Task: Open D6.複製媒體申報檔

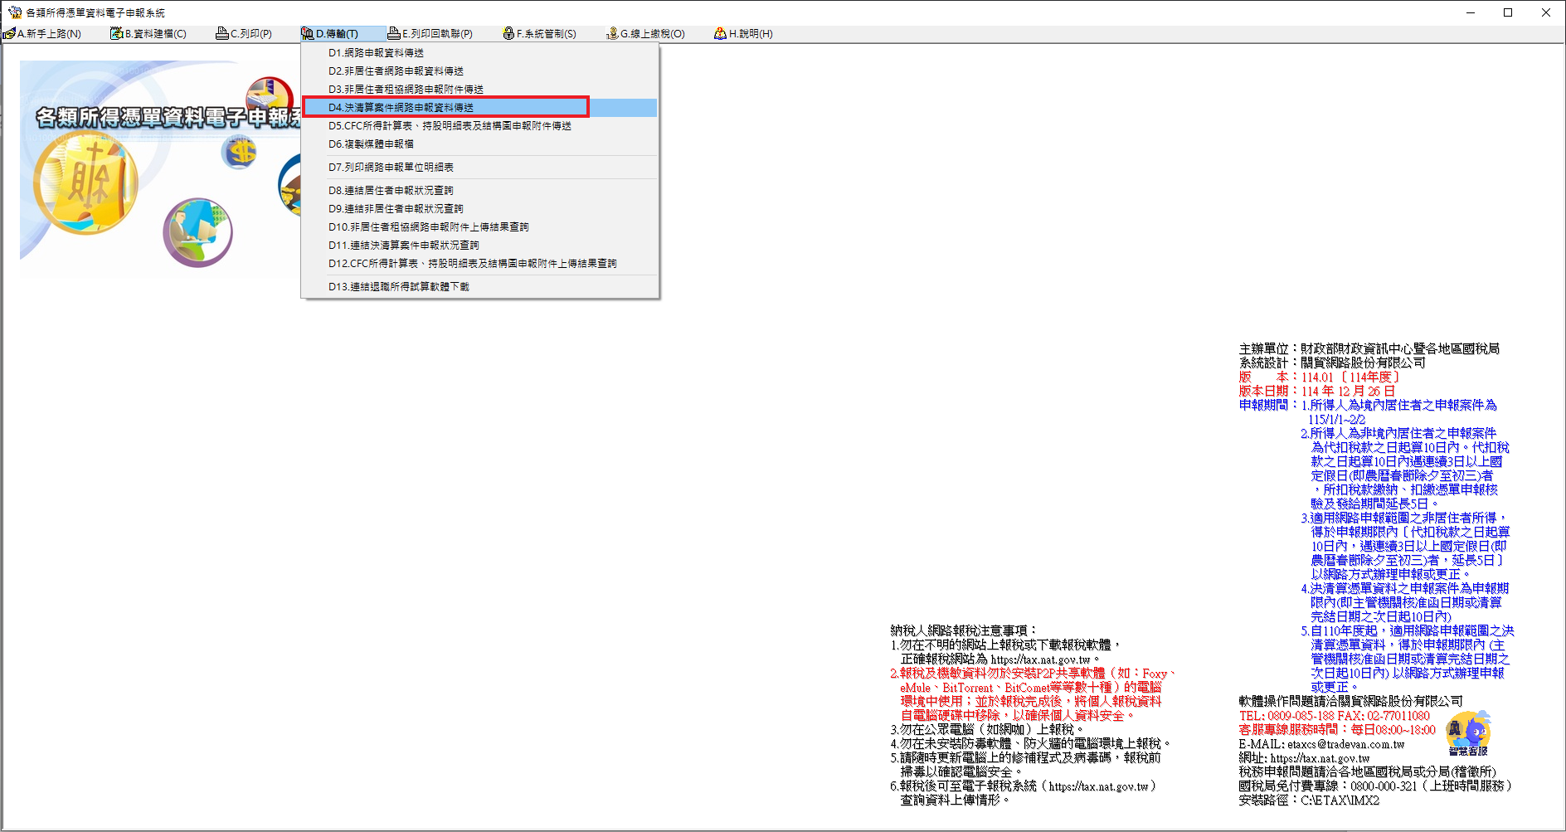Action: (371, 144)
